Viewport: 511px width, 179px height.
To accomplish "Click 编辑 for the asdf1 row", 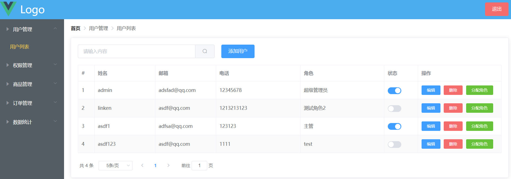I will click(x=431, y=126).
